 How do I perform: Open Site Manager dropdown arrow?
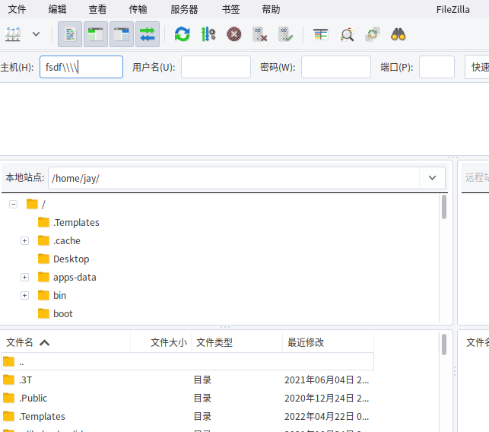tap(37, 34)
